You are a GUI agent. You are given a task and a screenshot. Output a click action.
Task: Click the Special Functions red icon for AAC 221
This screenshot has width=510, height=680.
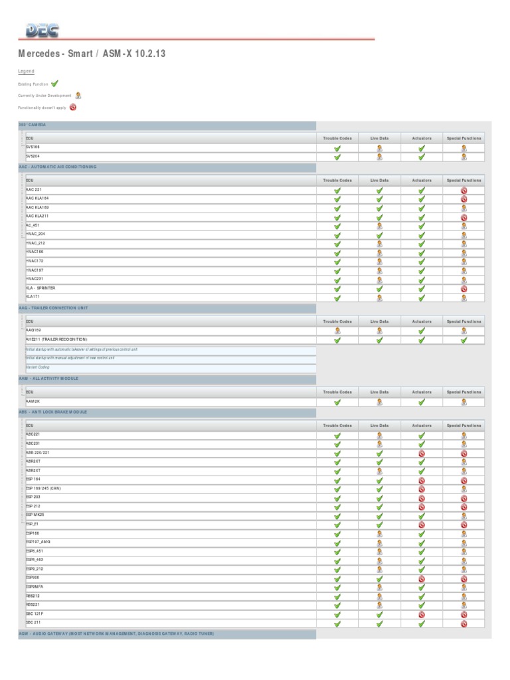pyautogui.click(x=464, y=191)
